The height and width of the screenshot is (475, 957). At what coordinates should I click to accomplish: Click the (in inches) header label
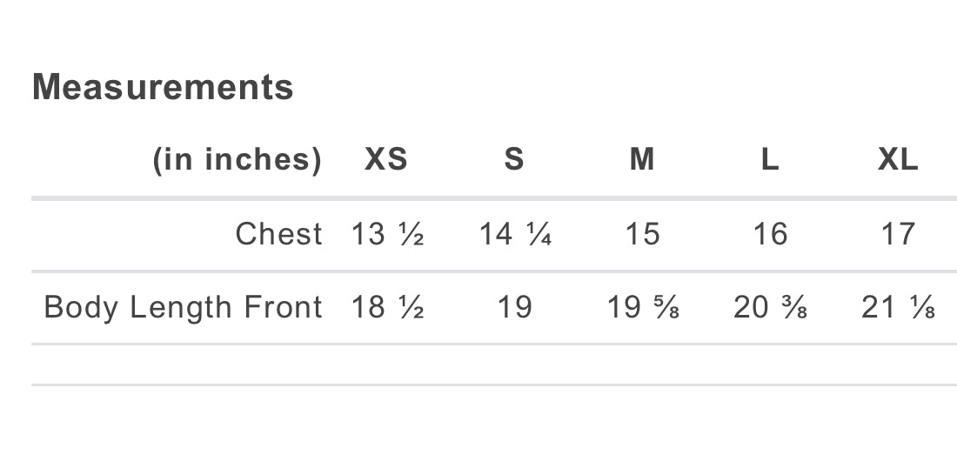[237, 160]
